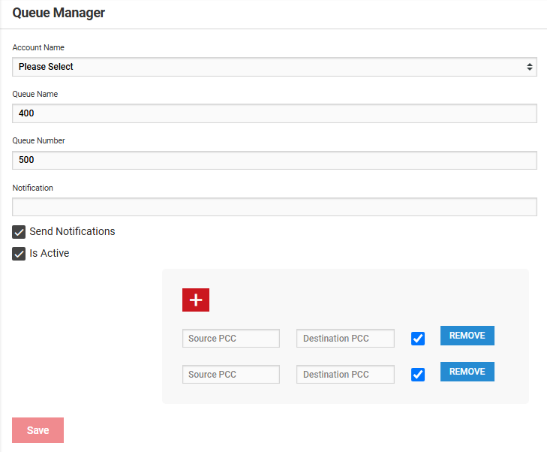Select the empty Notification input field
The height and width of the screenshot is (452, 547).
[x=275, y=207]
